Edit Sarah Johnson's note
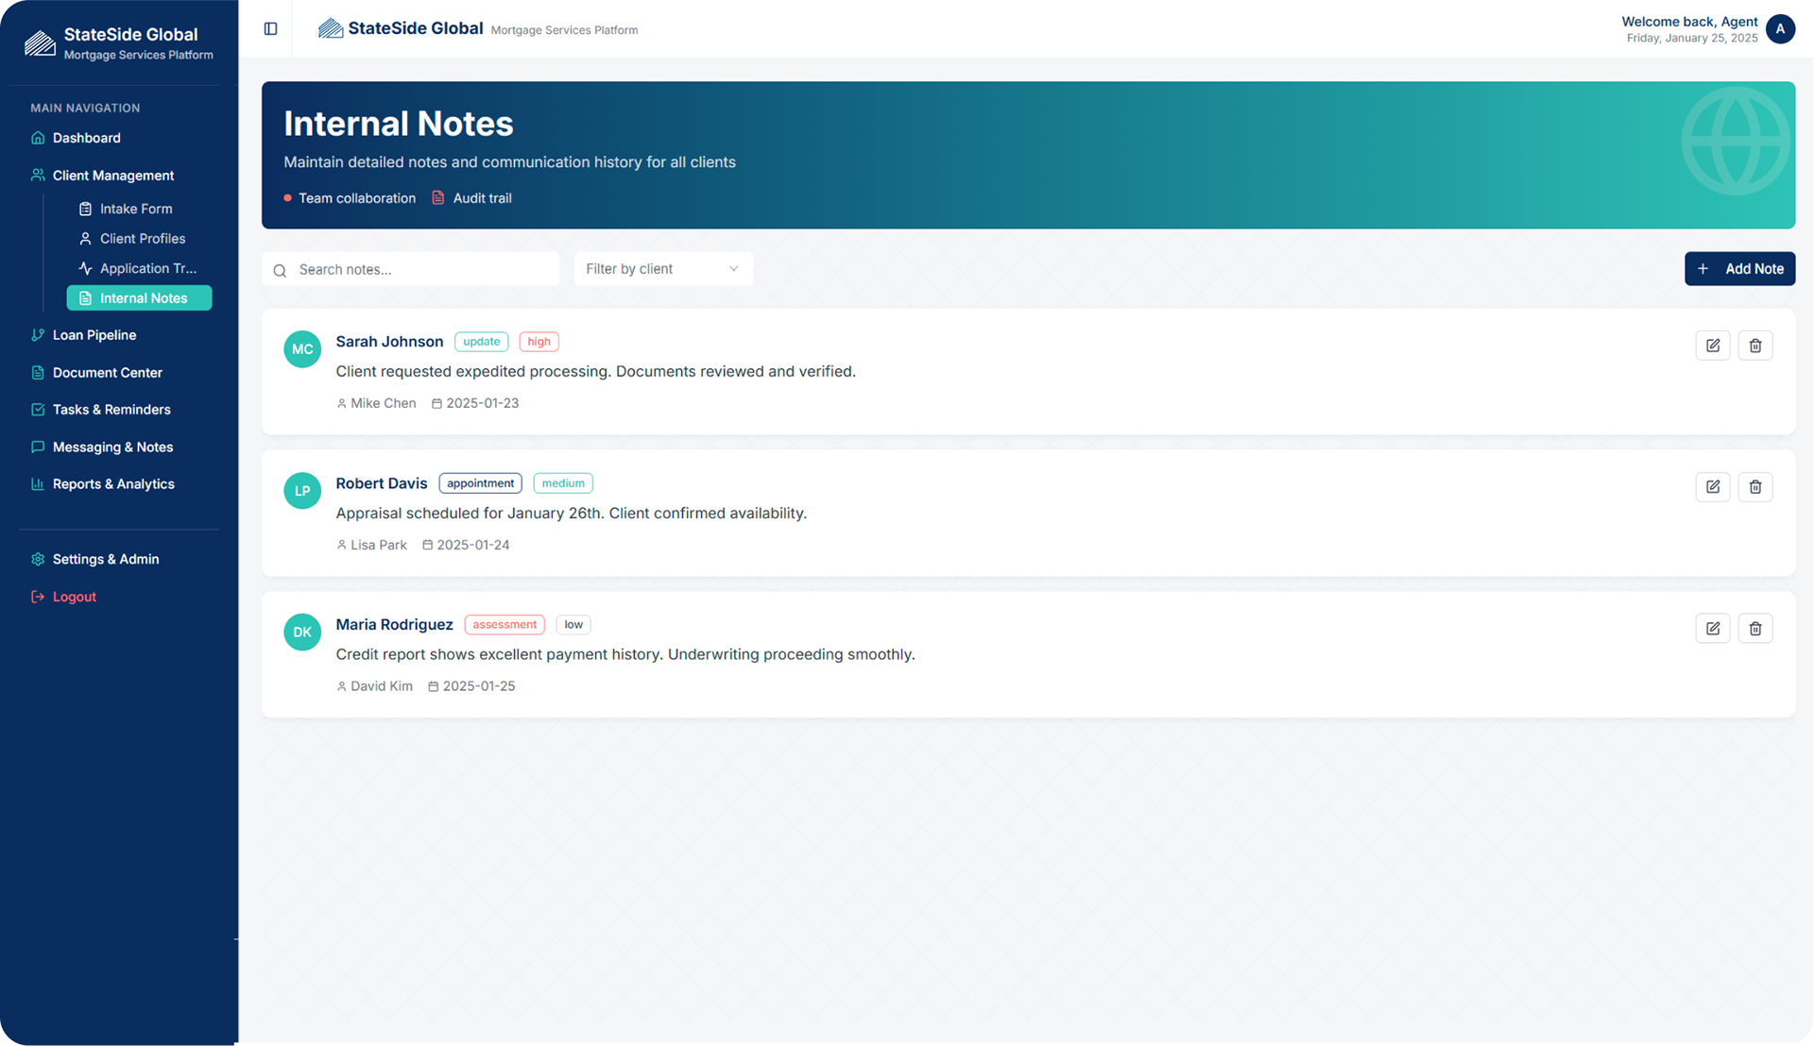 [x=1712, y=346]
